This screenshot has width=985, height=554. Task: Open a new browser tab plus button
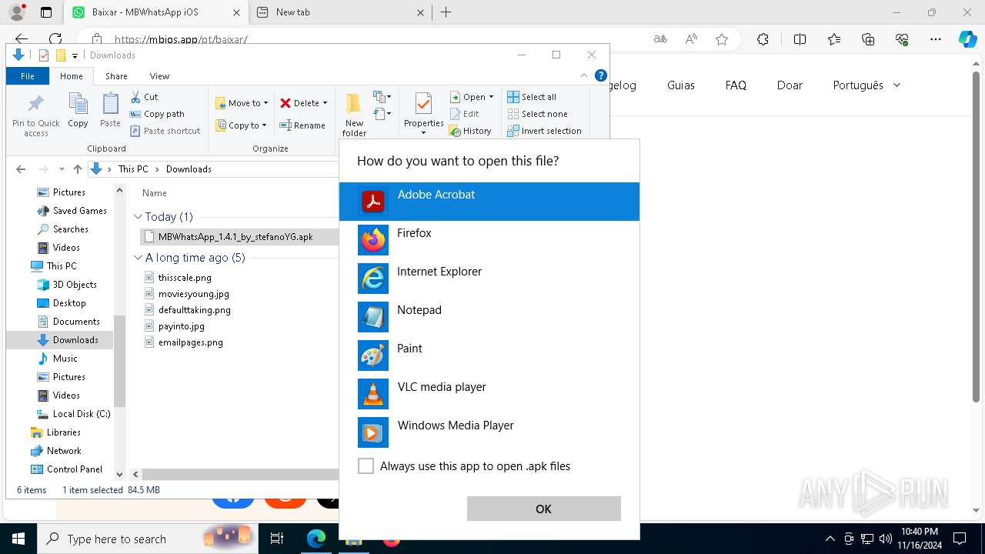pos(446,12)
